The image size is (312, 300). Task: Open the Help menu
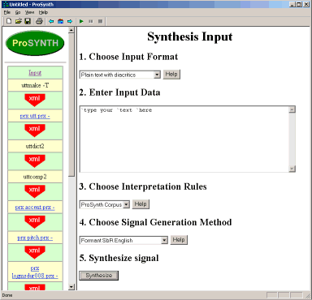point(43,12)
